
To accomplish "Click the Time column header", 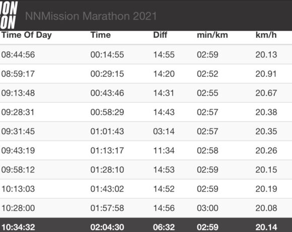I will point(101,35).
